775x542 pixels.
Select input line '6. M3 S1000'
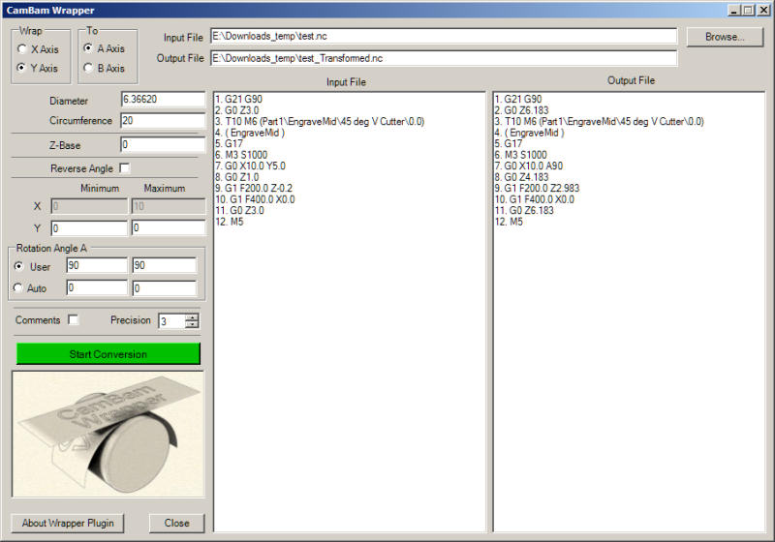pyautogui.click(x=241, y=155)
